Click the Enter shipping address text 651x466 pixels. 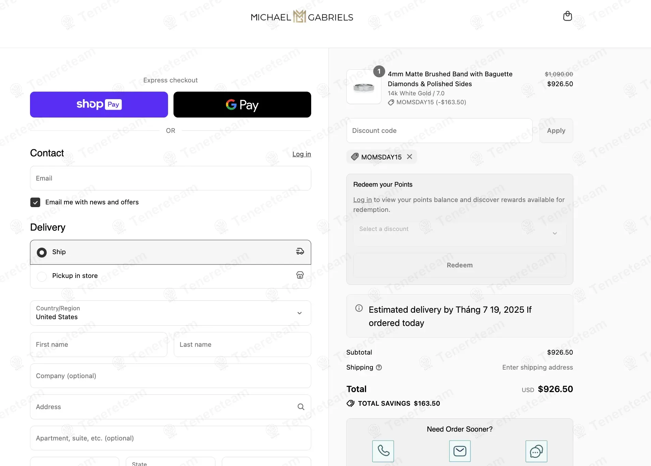pyautogui.click(x=538, y=367)
